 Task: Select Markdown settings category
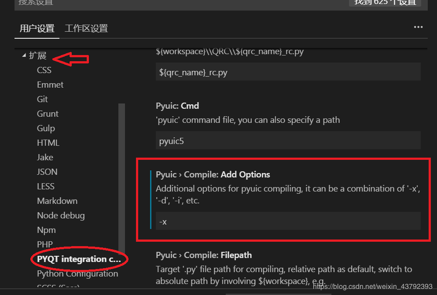(x=57, y=201)
